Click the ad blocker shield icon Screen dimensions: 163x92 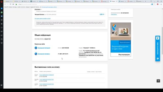[x=152, y=4]
